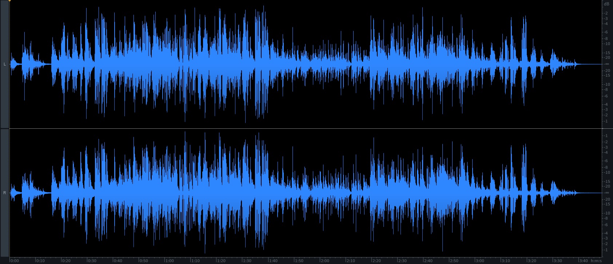Toggle the left channel L button
The width and height of the screenshot is (613, 264).
[5, 64]
